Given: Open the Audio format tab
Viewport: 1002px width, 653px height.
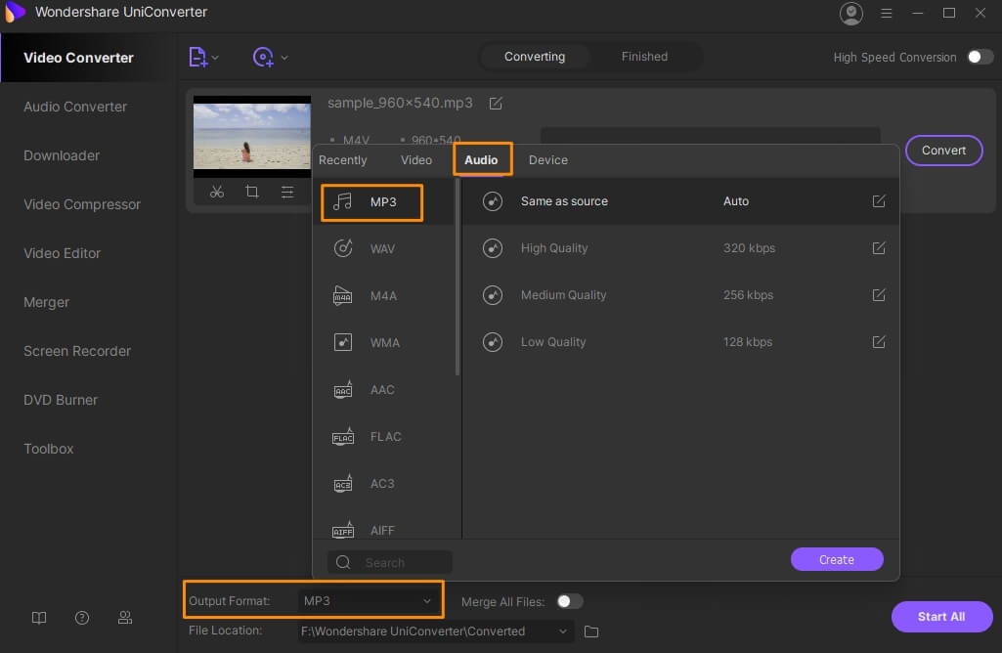Looking at the screenshot, I should tap(481, 159).
